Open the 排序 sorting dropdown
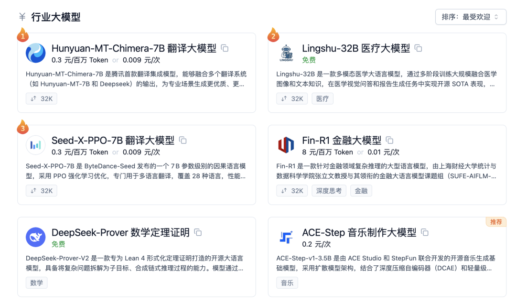The width and height of the screenshot is (516, 304). pyautogui.click(x=471, y=17)
